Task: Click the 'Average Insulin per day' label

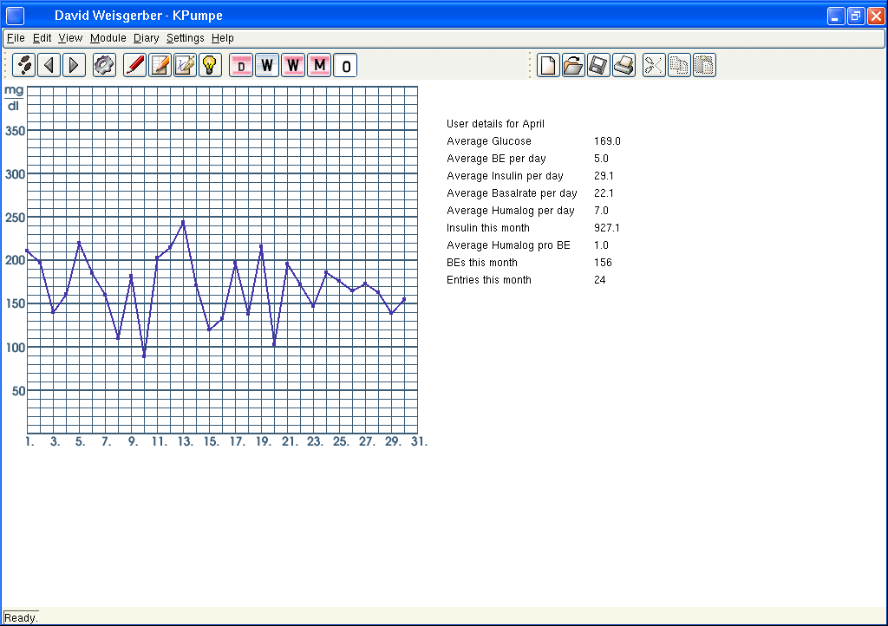Action: click(505, 176)
